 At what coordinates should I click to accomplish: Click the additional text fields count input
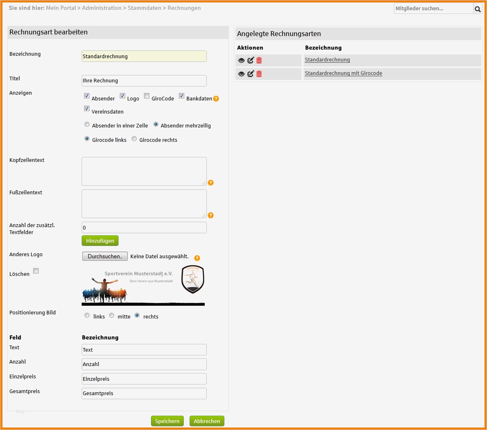coord(144,228)
